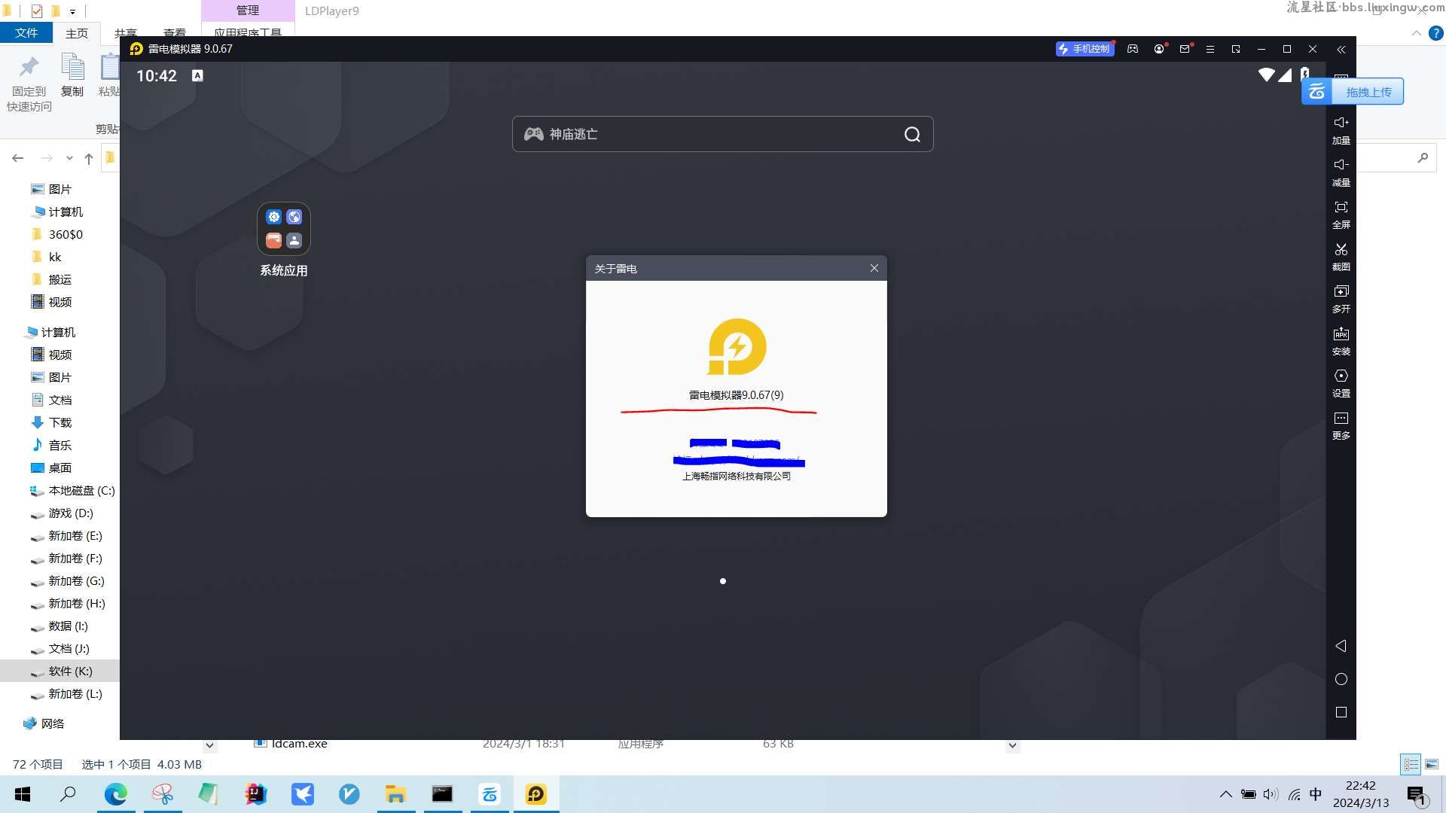Collapse the LDPlayer sidebar with double-arrow icon
1446x813 pixels.
1341,49
